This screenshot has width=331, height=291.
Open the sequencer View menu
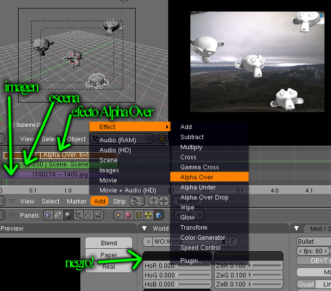[x=27, y=201]
